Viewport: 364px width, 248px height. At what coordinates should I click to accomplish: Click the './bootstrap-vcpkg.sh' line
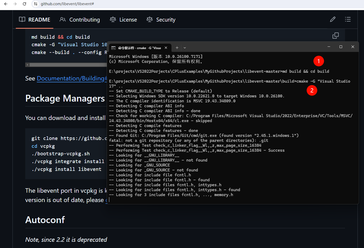click(x=61, y=154)
